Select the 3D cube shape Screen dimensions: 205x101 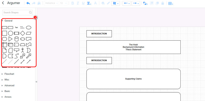11,45
